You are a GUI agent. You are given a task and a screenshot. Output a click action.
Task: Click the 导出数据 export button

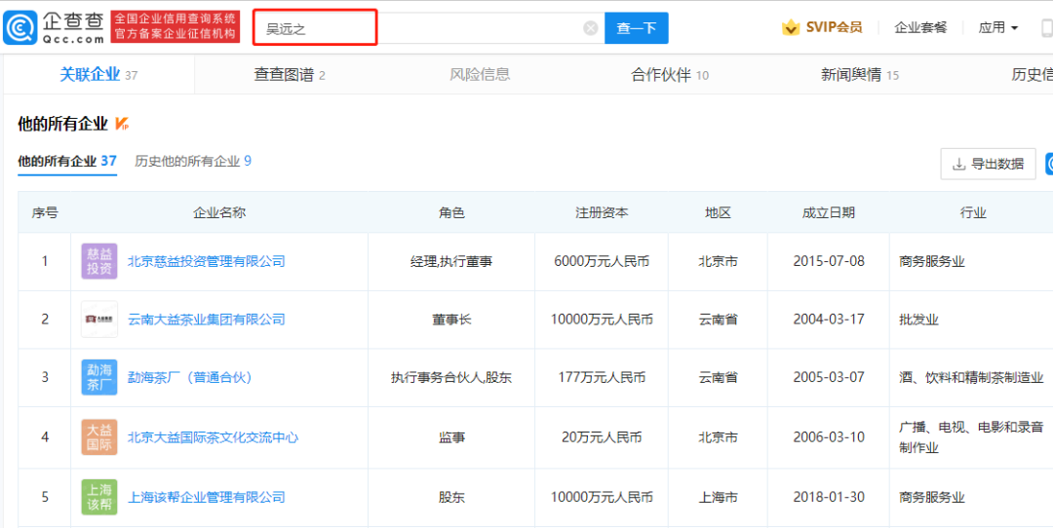tap(989, 164)
